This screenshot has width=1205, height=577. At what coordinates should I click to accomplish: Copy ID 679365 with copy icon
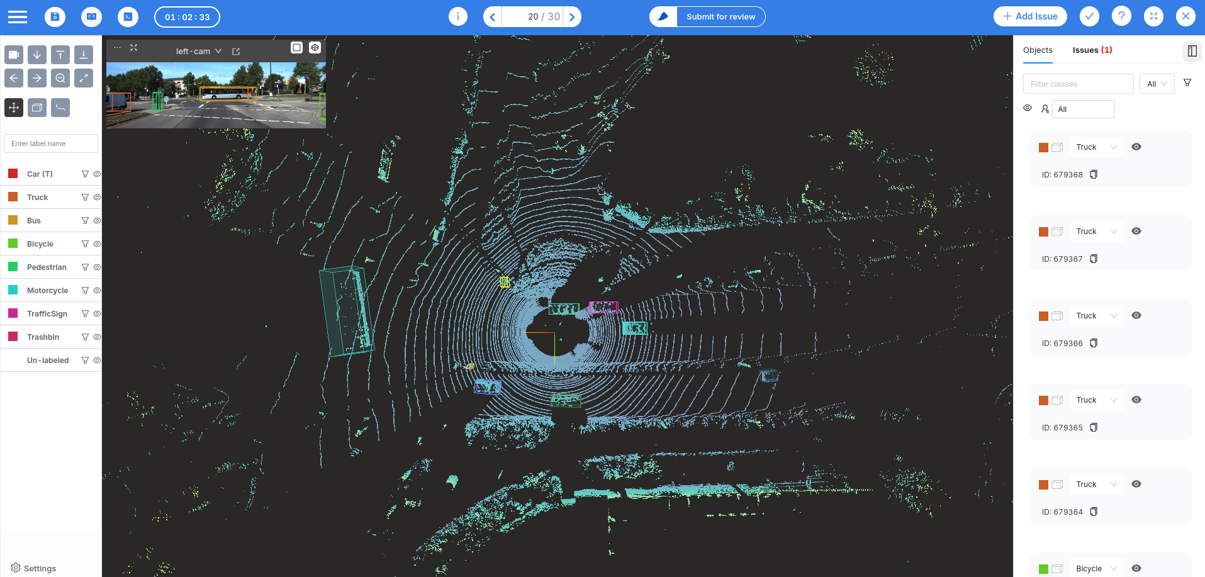pos(1094,427)
